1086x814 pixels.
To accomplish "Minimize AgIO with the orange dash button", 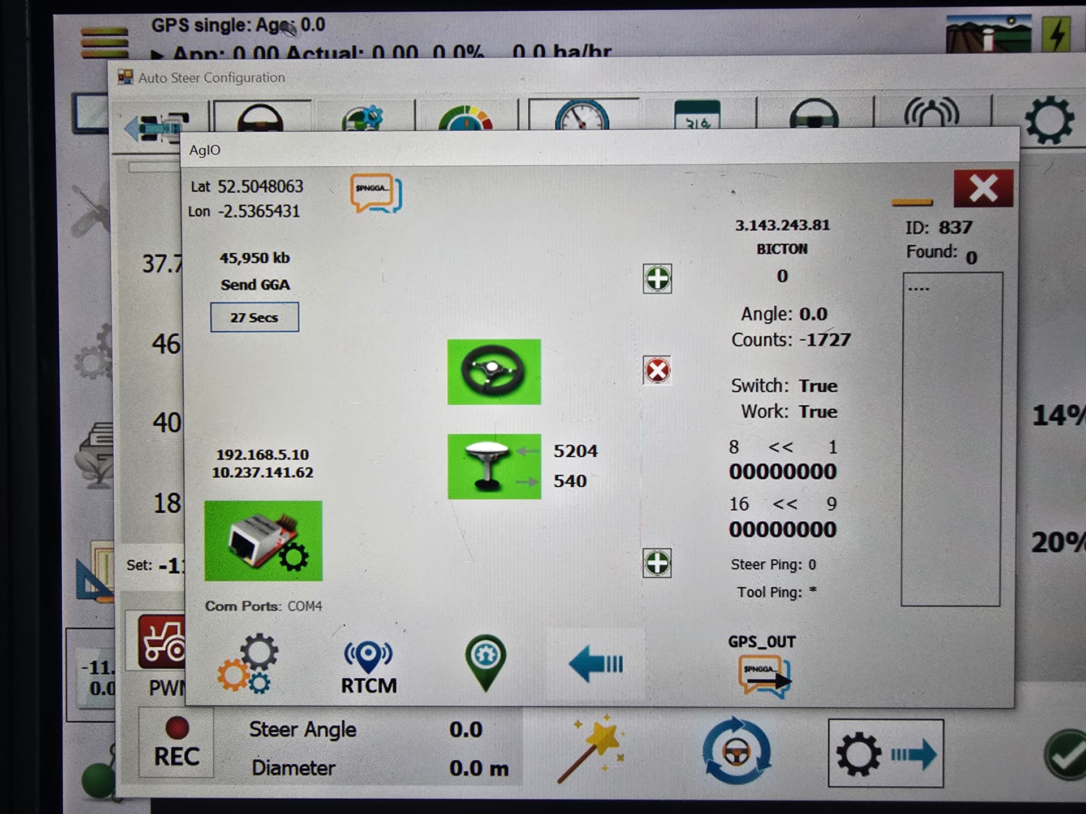I will click(912, 202).
